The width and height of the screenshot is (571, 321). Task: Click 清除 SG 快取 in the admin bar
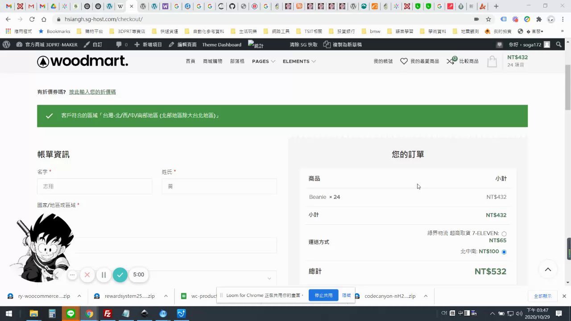click(x=304, y=45)
